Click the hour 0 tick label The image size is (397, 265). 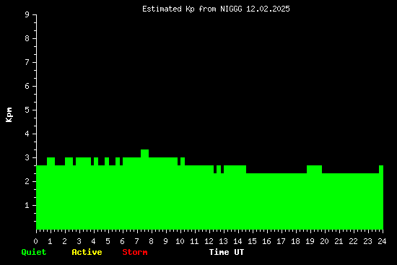(35, 241)
